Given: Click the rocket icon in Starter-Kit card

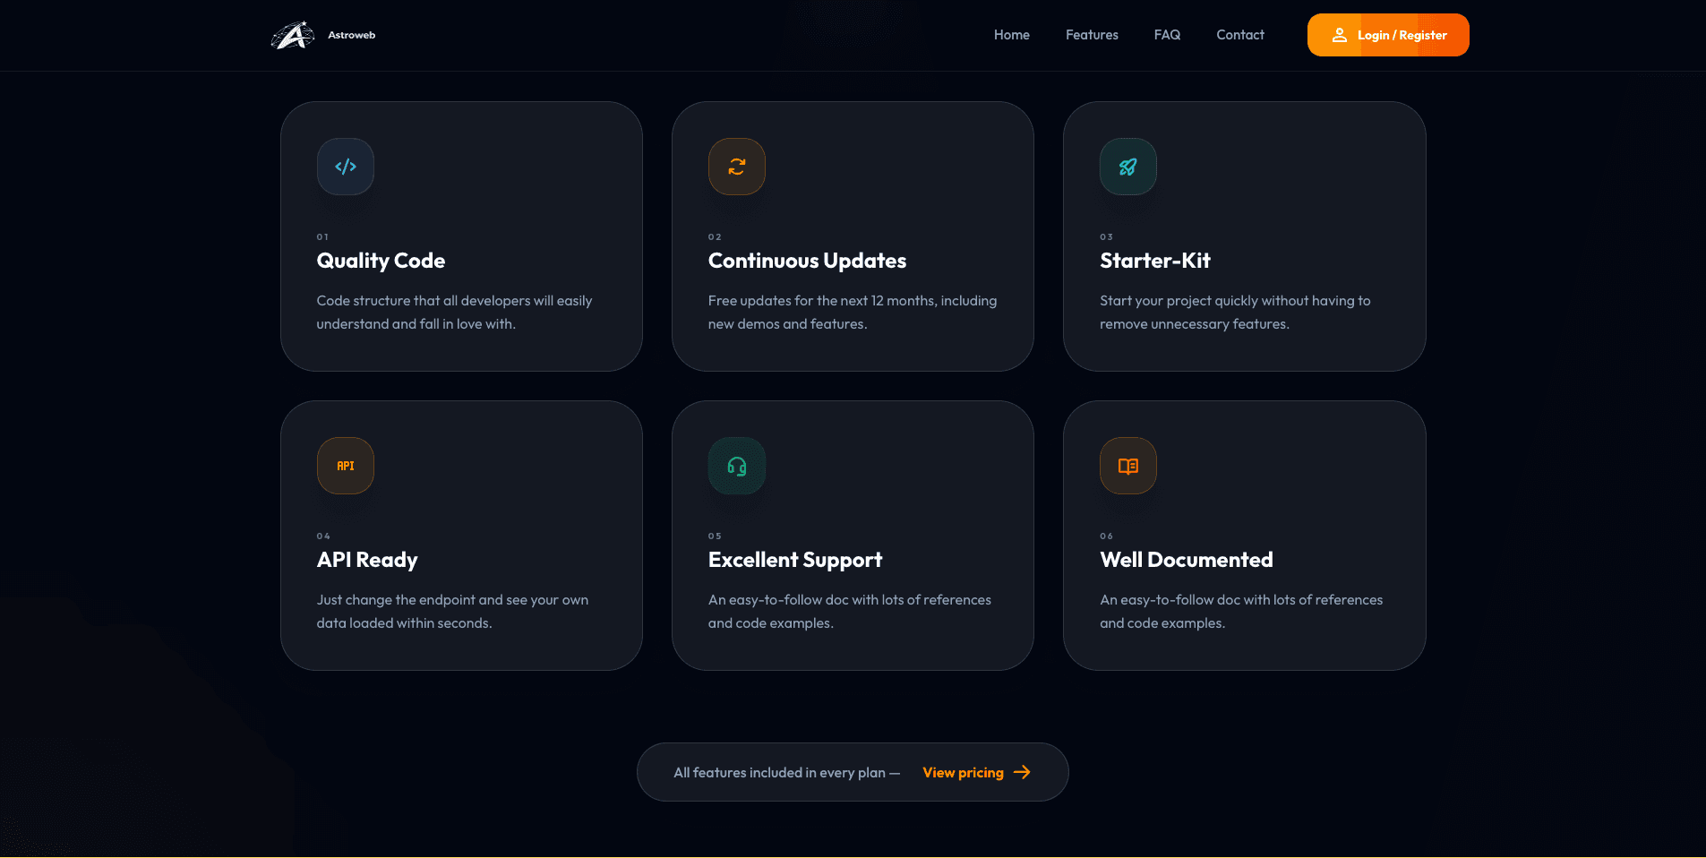Looking at the screenshot, I should coord(1128,167).
